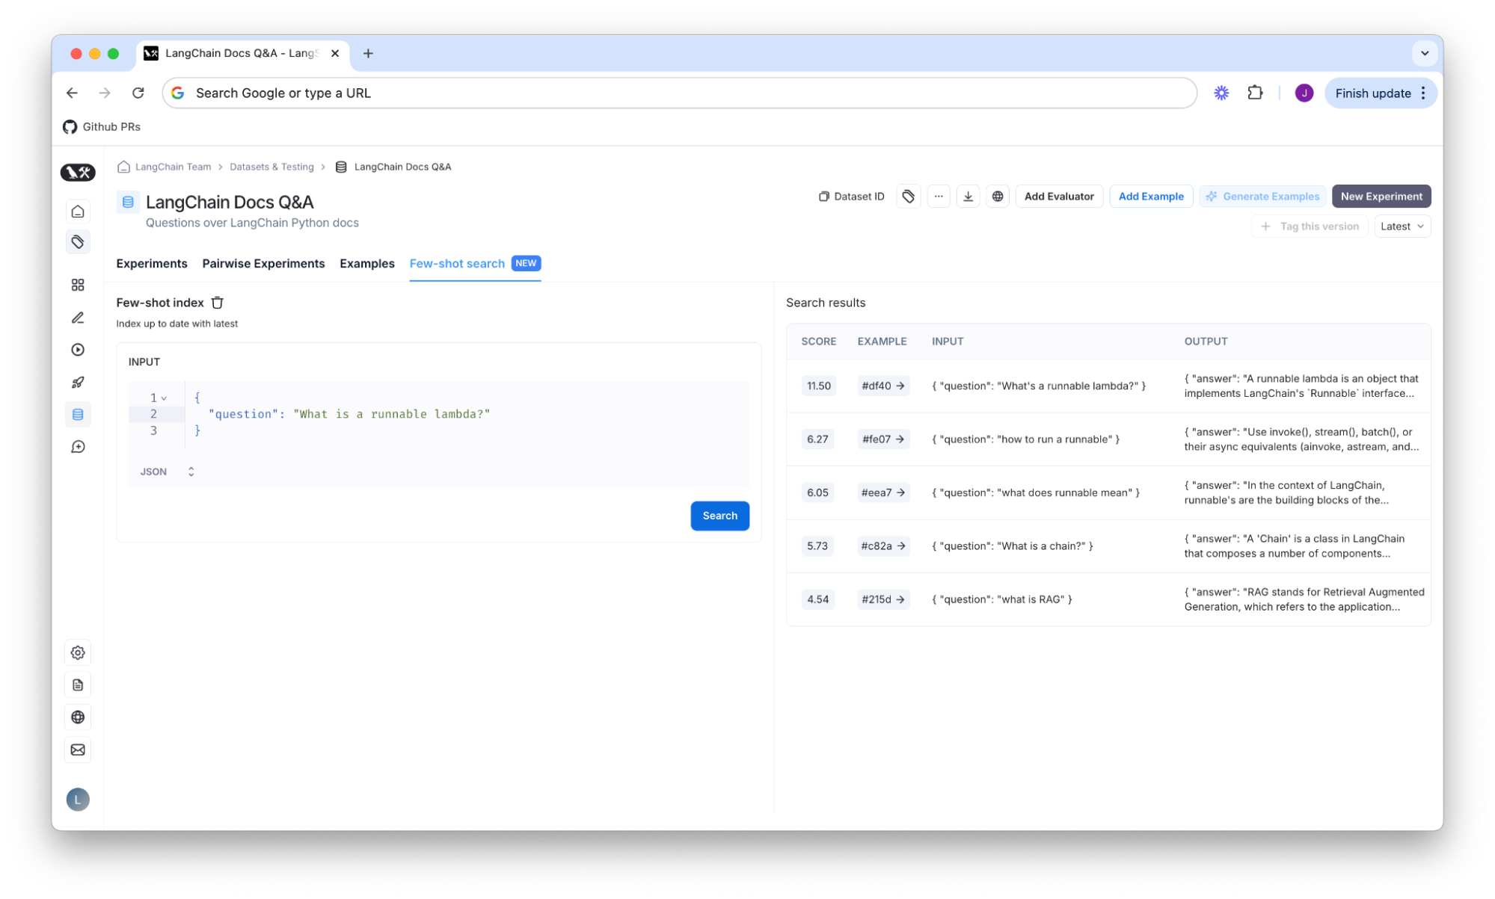1495x899 pixels.
Task: Open the Finish update menu dots
Action: 1423,93
